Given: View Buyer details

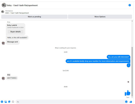Looking at the screenshot, I should coord(15,32).
